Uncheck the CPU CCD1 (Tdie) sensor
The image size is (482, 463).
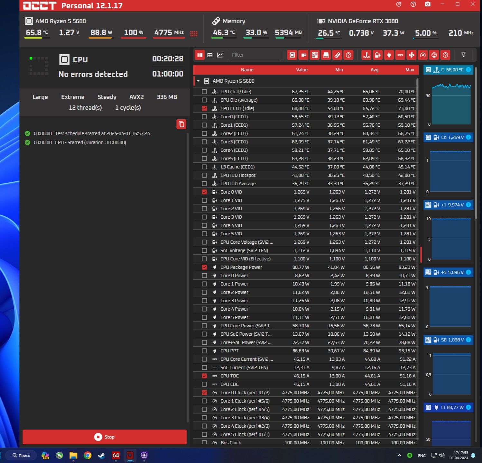click(x=204, y=108)
